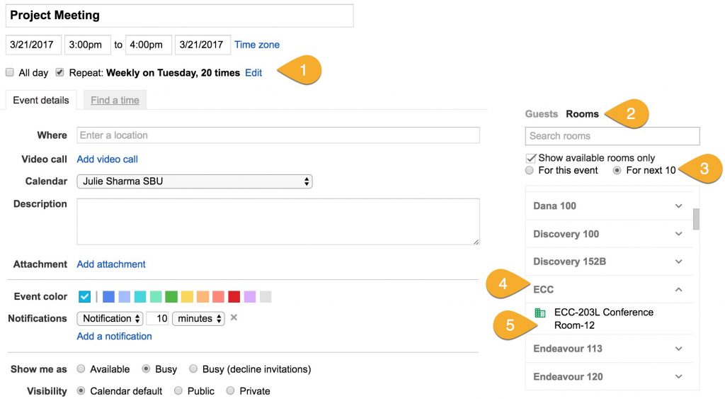Select the For this event radio button
This screenshot has width=725, height=399.
point(530,171)
